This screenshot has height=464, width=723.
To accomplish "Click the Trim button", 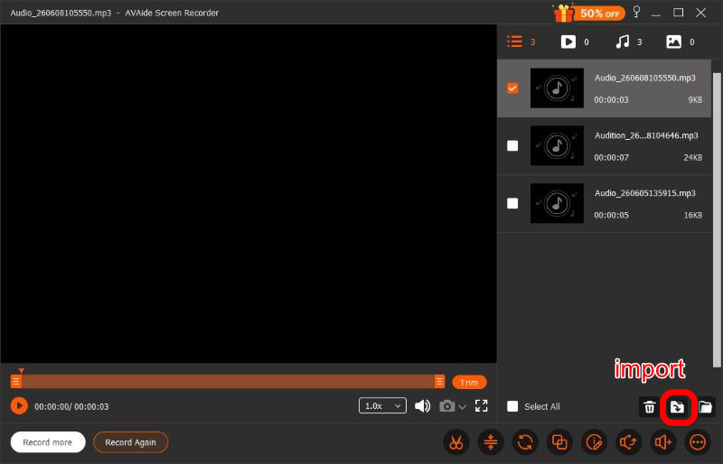I will [469, 383].
